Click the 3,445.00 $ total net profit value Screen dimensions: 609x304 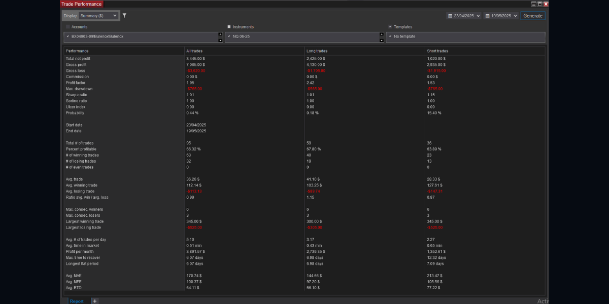[x=196, y=59]
